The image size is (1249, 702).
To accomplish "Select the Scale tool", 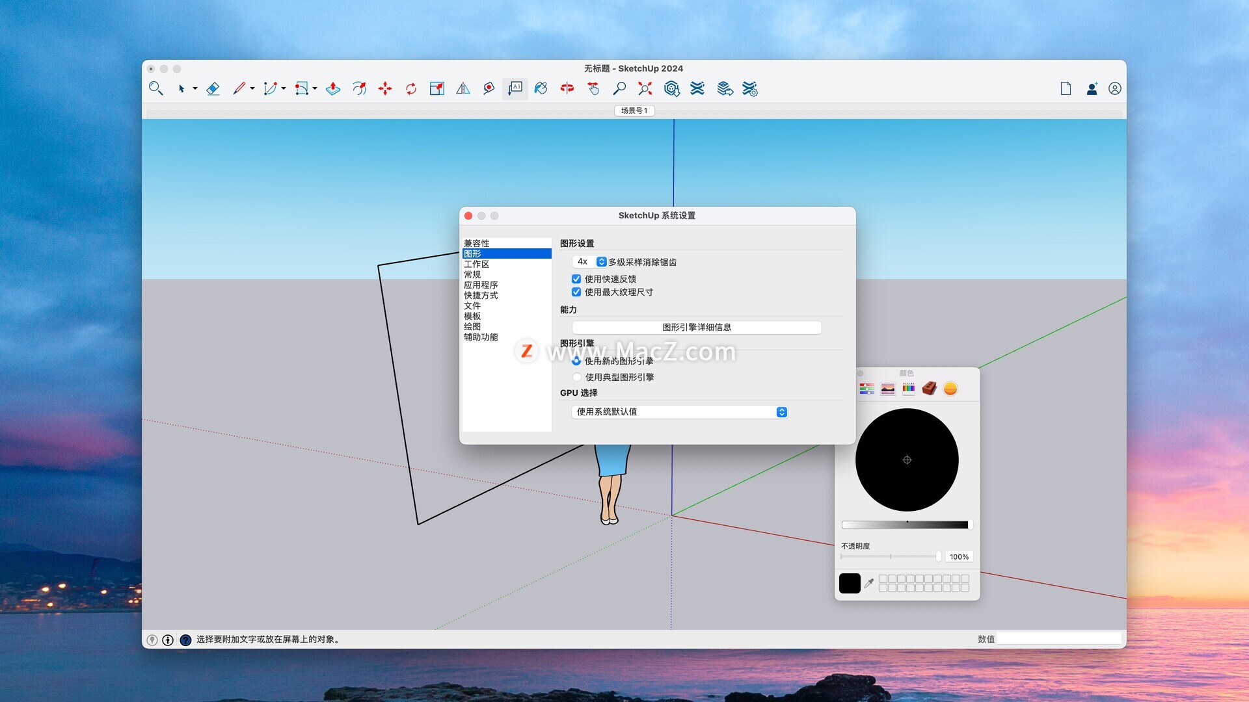I will pyautogui.click(x=437, y=88).
